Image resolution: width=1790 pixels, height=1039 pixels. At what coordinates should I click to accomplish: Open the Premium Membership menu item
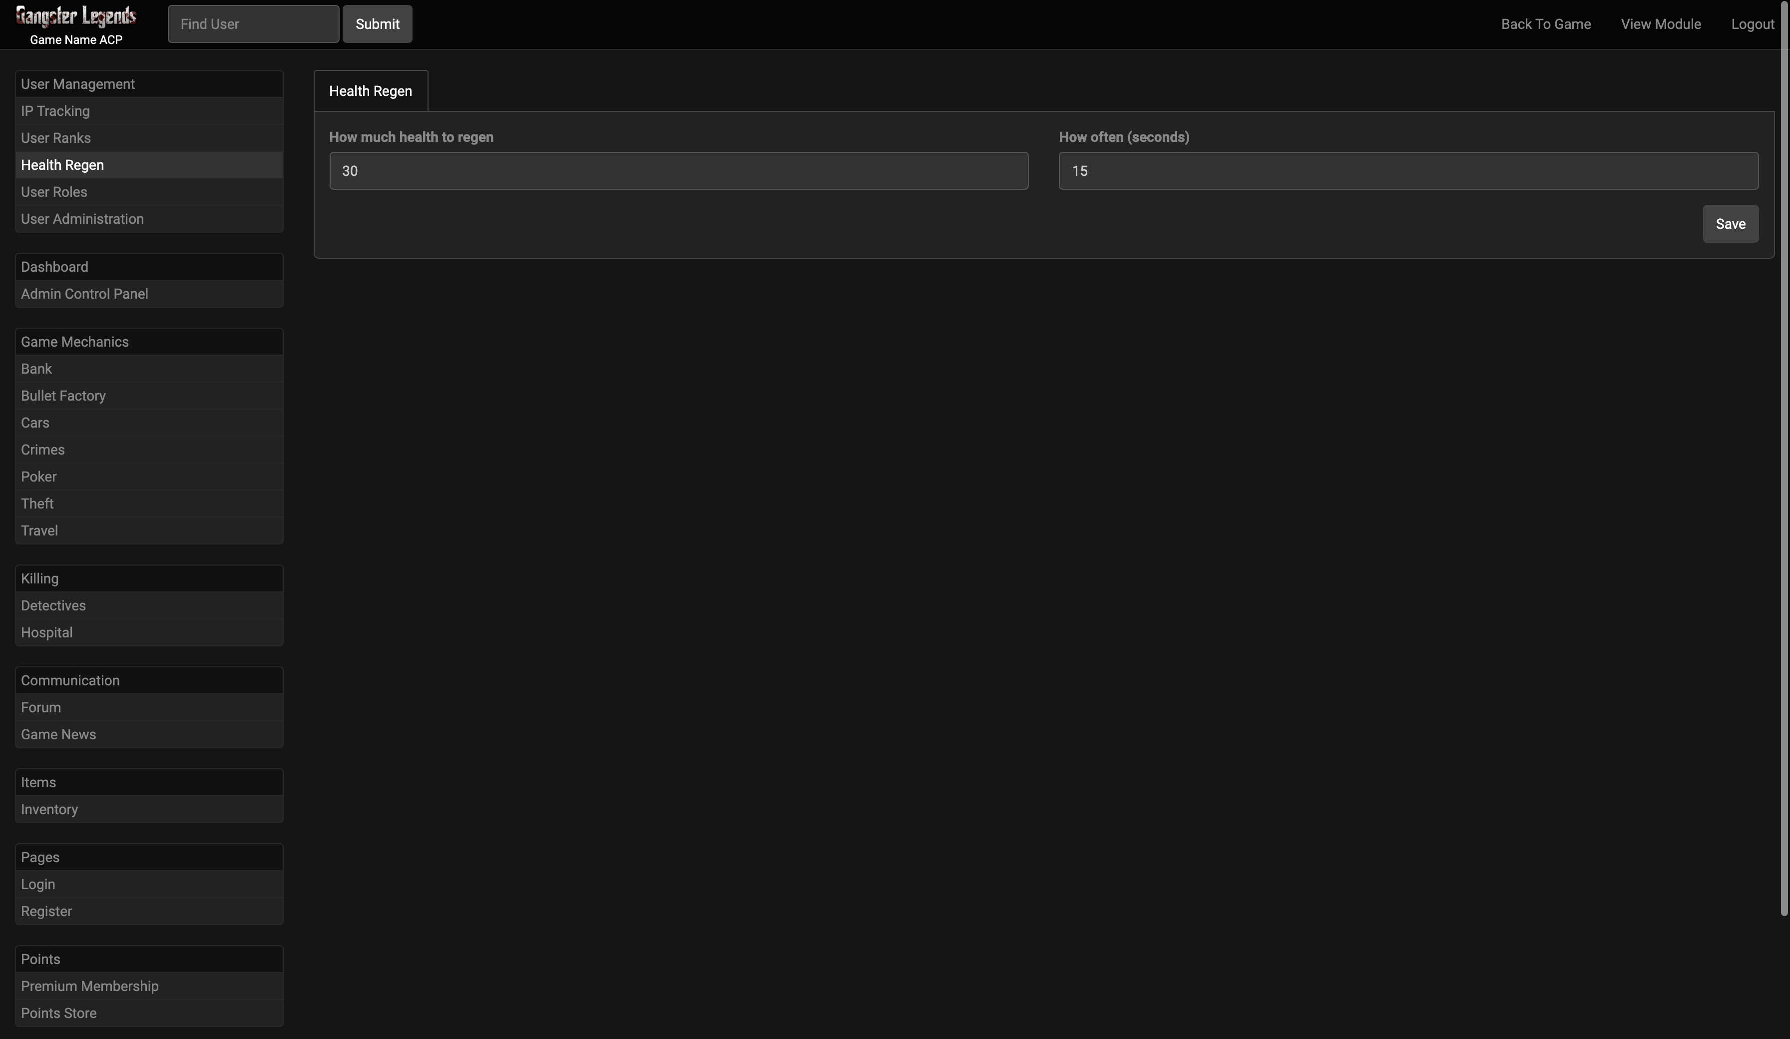[x=89, y=986]
